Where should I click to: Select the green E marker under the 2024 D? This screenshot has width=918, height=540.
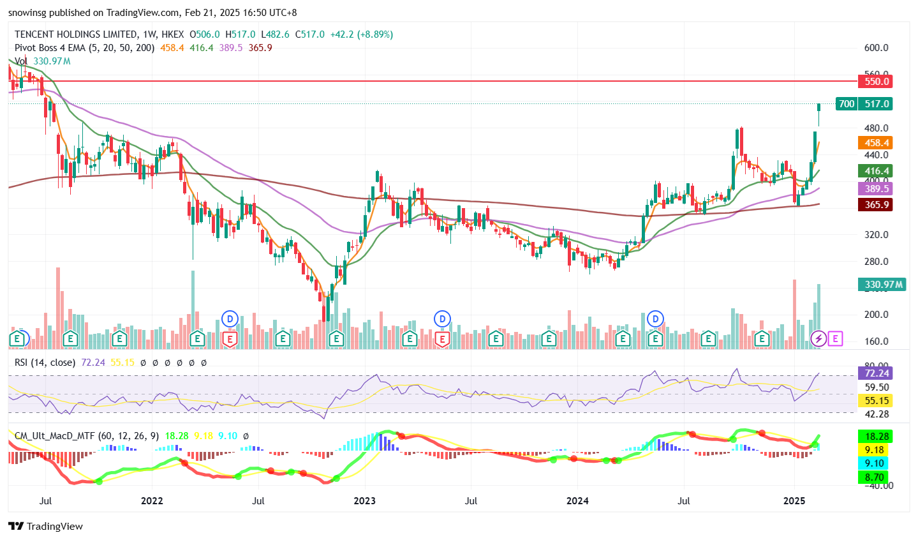655,338
